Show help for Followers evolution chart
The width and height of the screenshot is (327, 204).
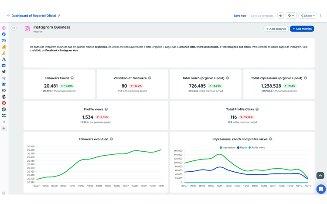pos(111,139)
